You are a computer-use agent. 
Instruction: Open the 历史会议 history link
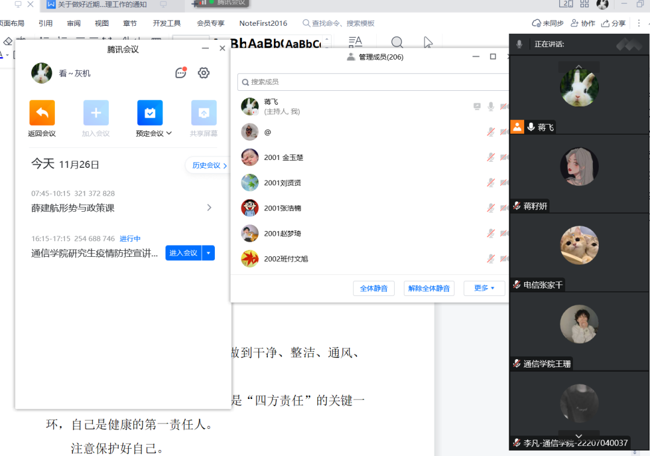click(x=209, y=165)
